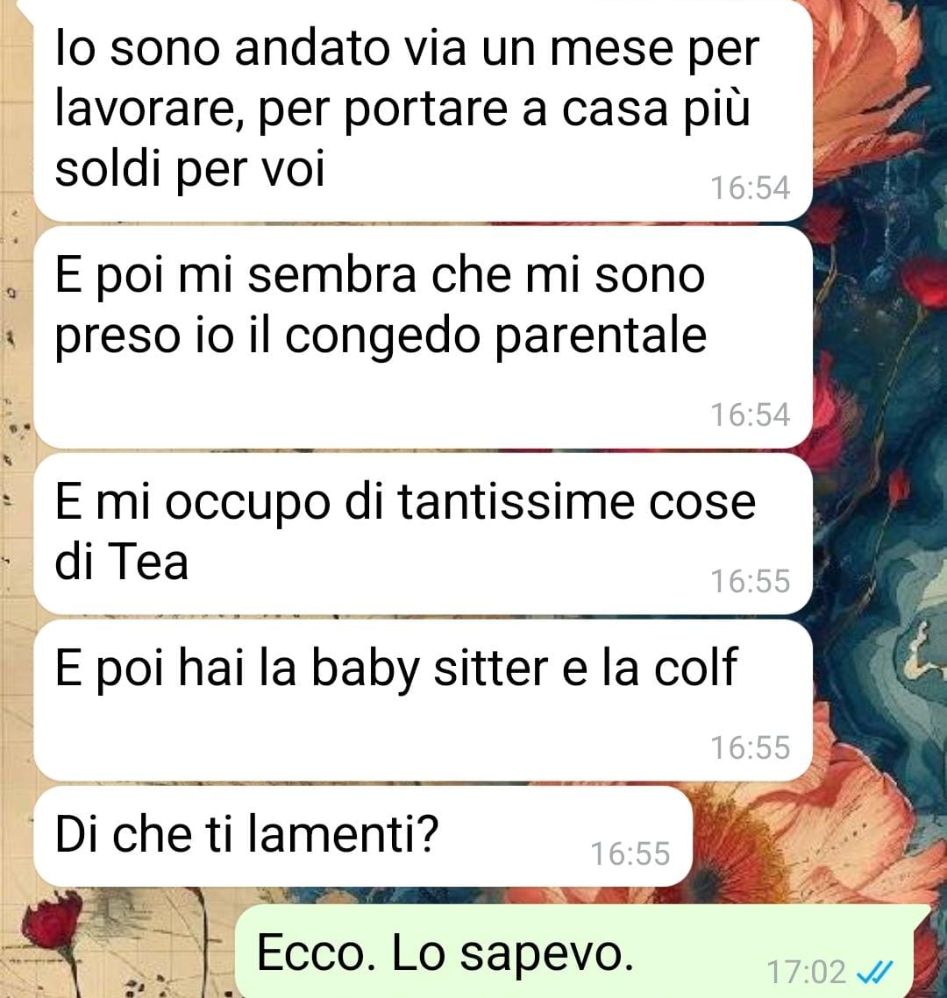Tap the words 'Lo sapevo' in green bubble
947x998 pixels.
click(x=513, y=952)
